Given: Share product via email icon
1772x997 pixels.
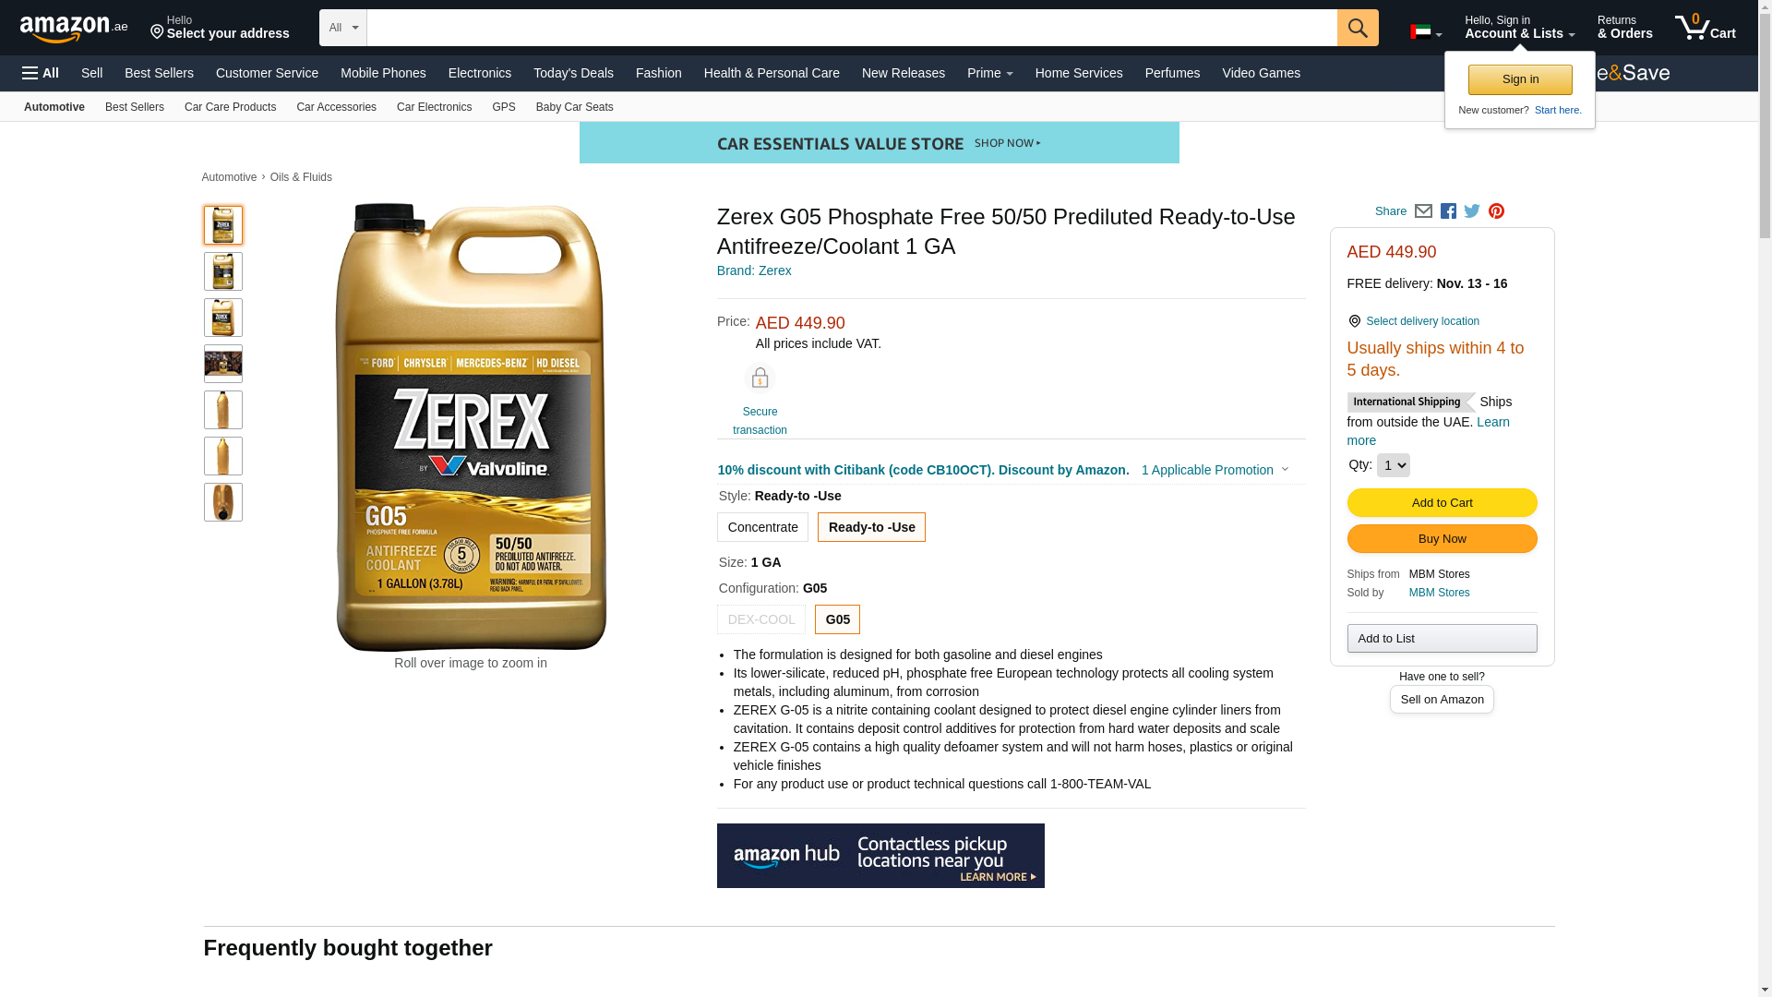Looking at the screenshot, I should coord(1423,211).
